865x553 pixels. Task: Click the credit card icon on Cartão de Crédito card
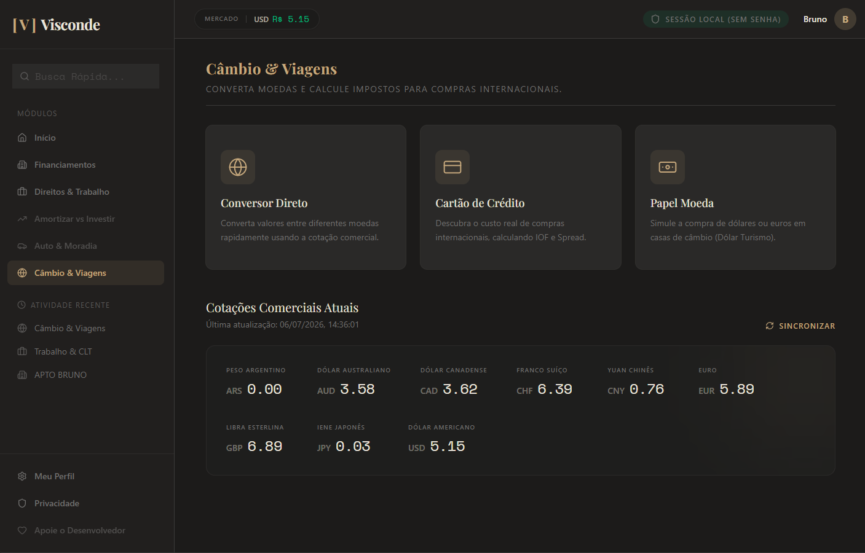[452, 167]
